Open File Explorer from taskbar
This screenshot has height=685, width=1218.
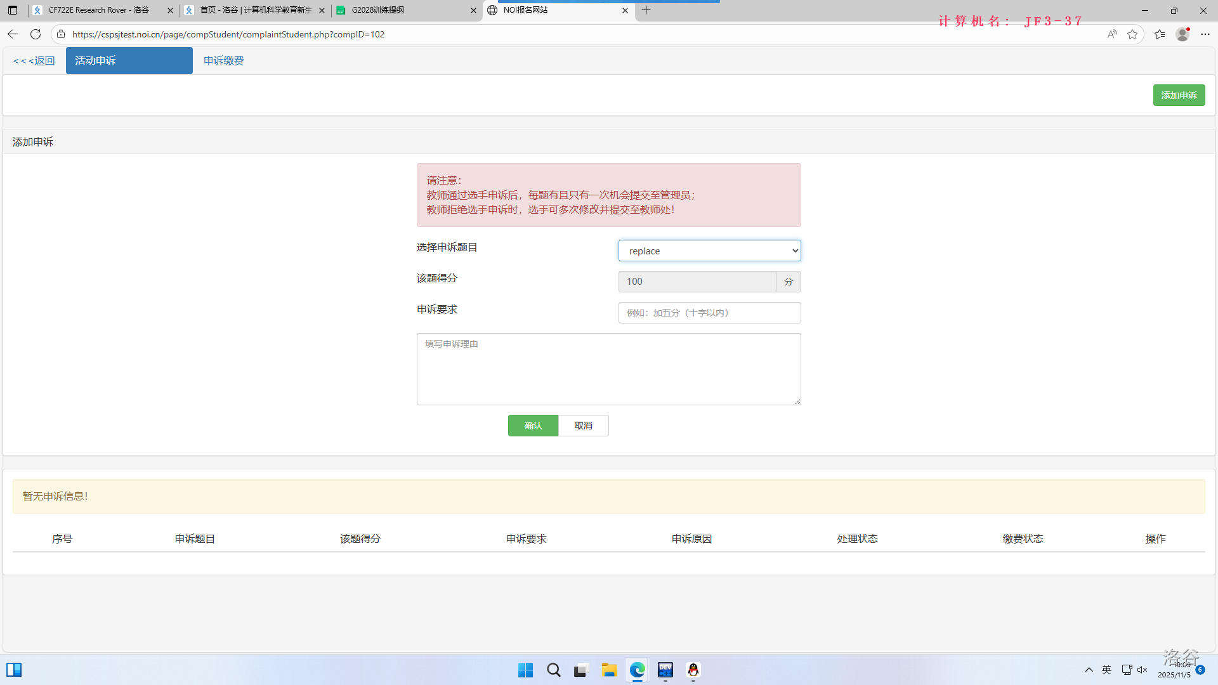610,670
